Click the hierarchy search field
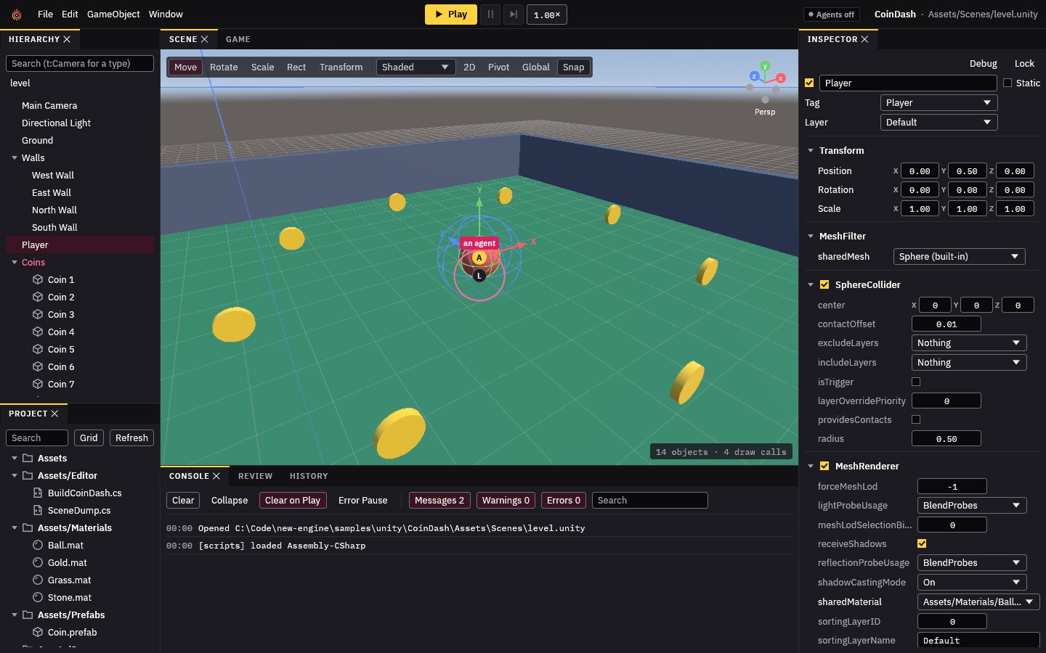The height and width of the screenshot is (653, 1046). click(x=80, y=63)
